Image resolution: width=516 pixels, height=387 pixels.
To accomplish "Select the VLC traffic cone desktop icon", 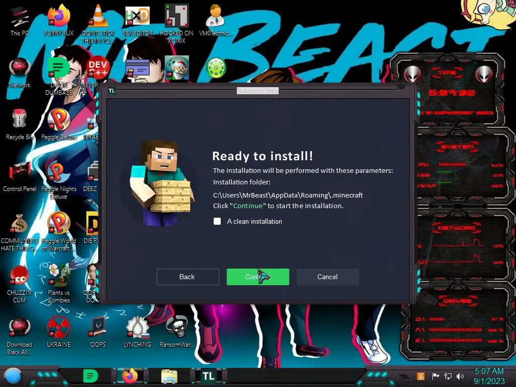I will [x=98, y=23].
